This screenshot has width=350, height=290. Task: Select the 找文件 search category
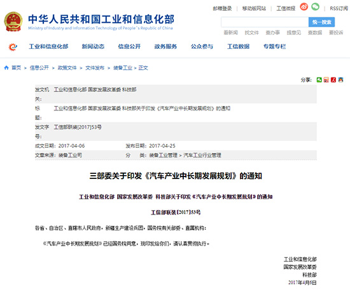tap(251, 33)
